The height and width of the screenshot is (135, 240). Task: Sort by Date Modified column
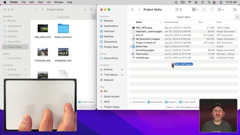171,22
